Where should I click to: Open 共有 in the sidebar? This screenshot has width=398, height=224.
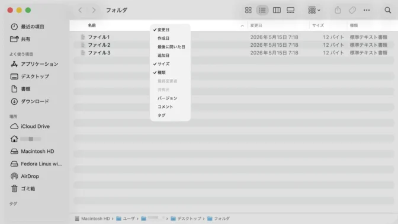pyautogui.click(x=20, y=39)
